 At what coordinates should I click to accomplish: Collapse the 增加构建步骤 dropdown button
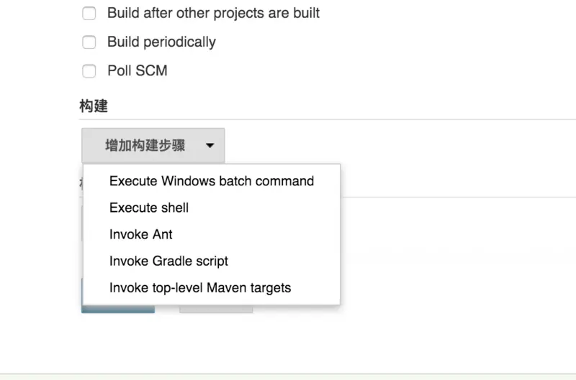click(153, 146)
